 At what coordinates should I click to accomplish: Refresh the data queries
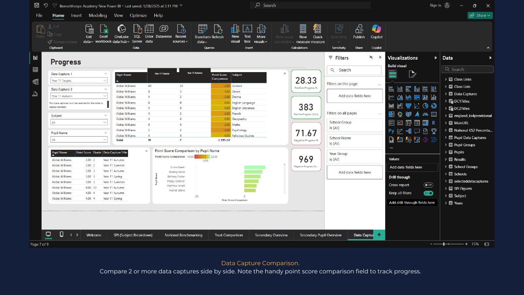click(x=218, y=31)
